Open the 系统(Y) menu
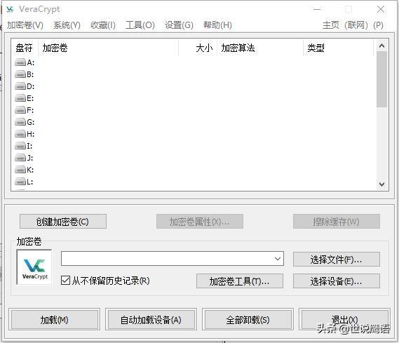399x343 pixels. [x=67, y=25]
